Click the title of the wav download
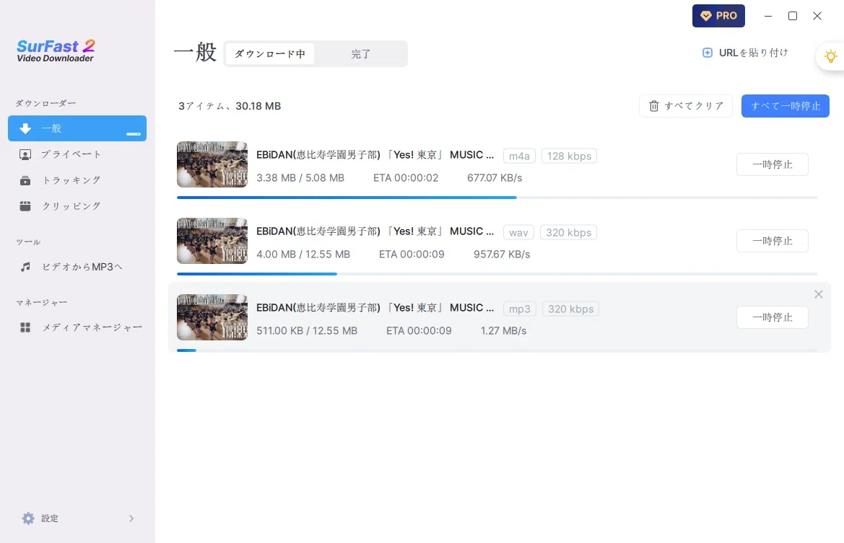This screenshot has width=844, height=543. (375, 231)
